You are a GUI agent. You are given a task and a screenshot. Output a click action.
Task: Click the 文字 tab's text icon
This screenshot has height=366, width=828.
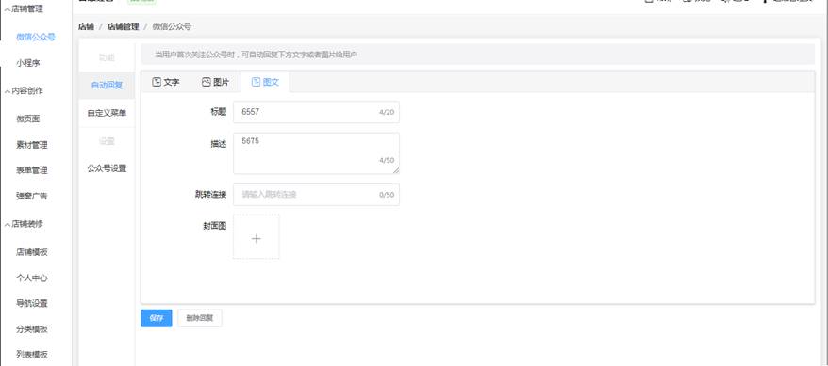[x=157, y=82]
